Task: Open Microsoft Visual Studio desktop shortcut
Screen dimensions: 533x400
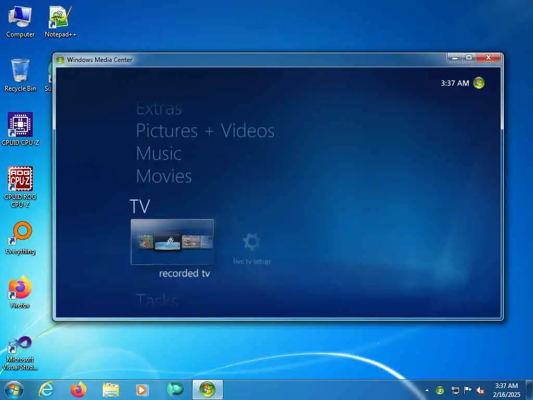Action: click(20, 354)
